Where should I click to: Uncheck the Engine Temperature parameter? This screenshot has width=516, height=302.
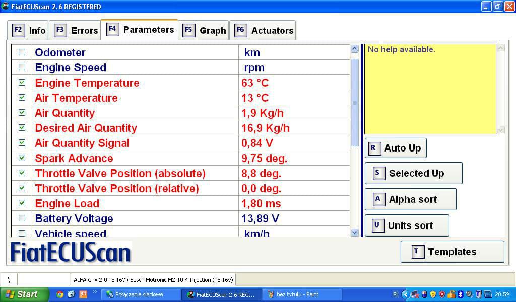pyautogui.click(x=22, y=82)
